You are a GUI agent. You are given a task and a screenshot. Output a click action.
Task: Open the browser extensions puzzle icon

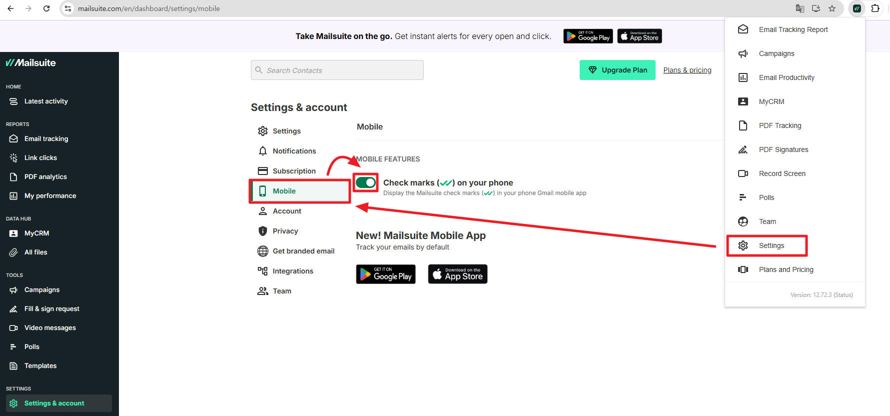tap(876, 8)
